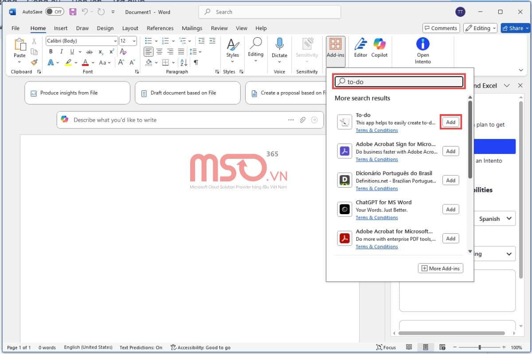Click the Cut scissors icon

34,41
